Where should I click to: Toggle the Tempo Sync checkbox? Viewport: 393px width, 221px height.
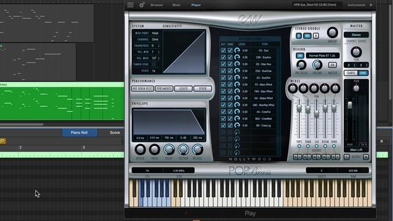coord(154,64)
